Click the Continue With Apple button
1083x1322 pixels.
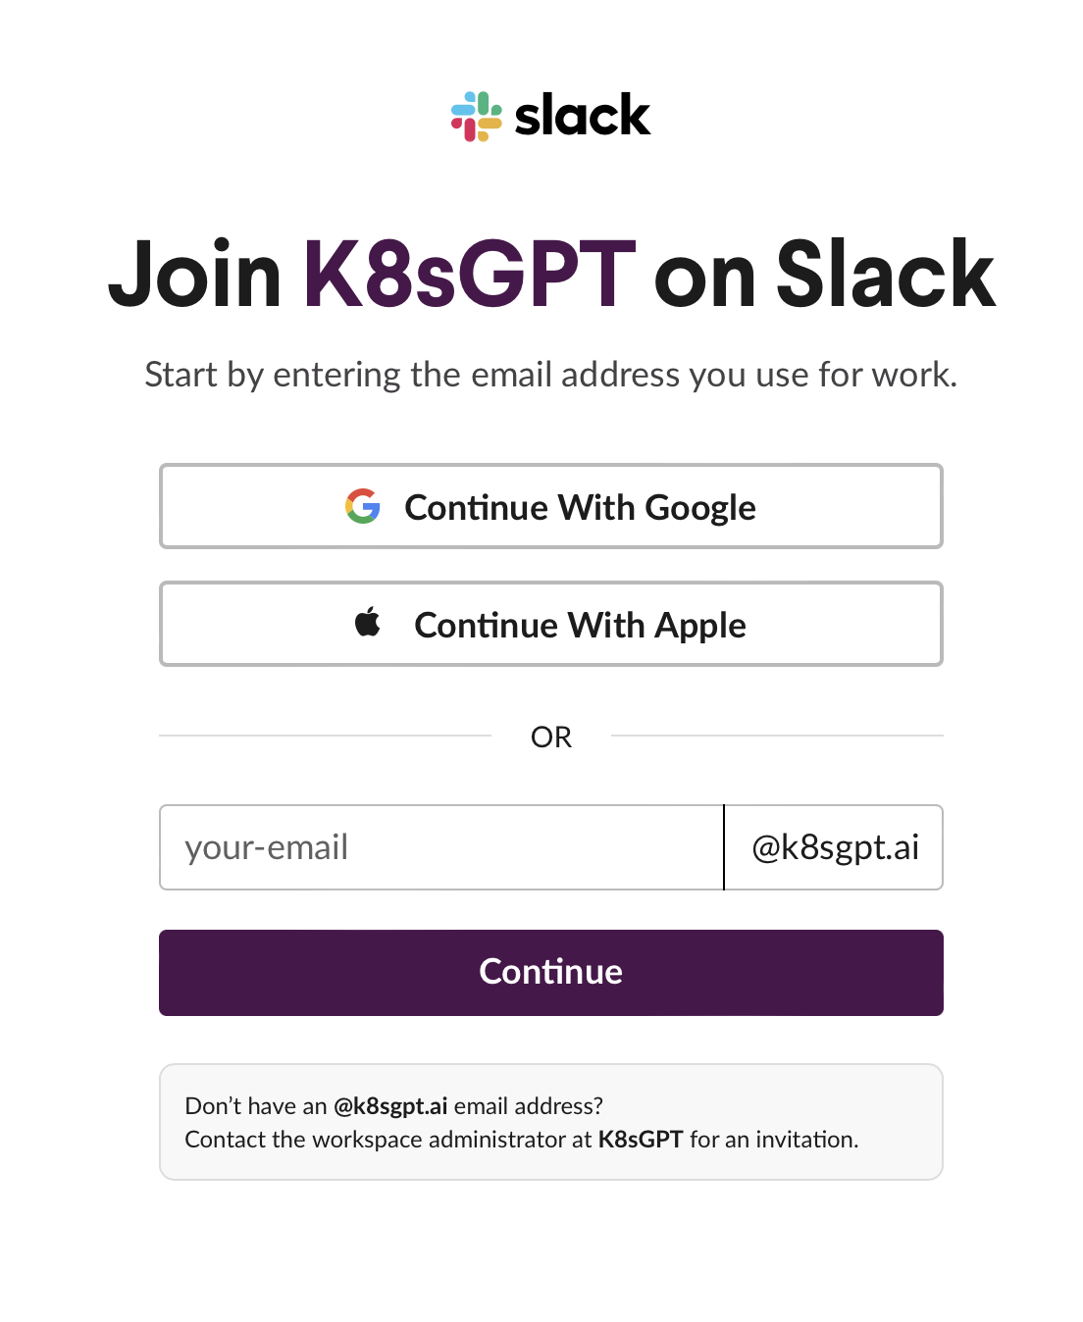click(x=550, y=624)
